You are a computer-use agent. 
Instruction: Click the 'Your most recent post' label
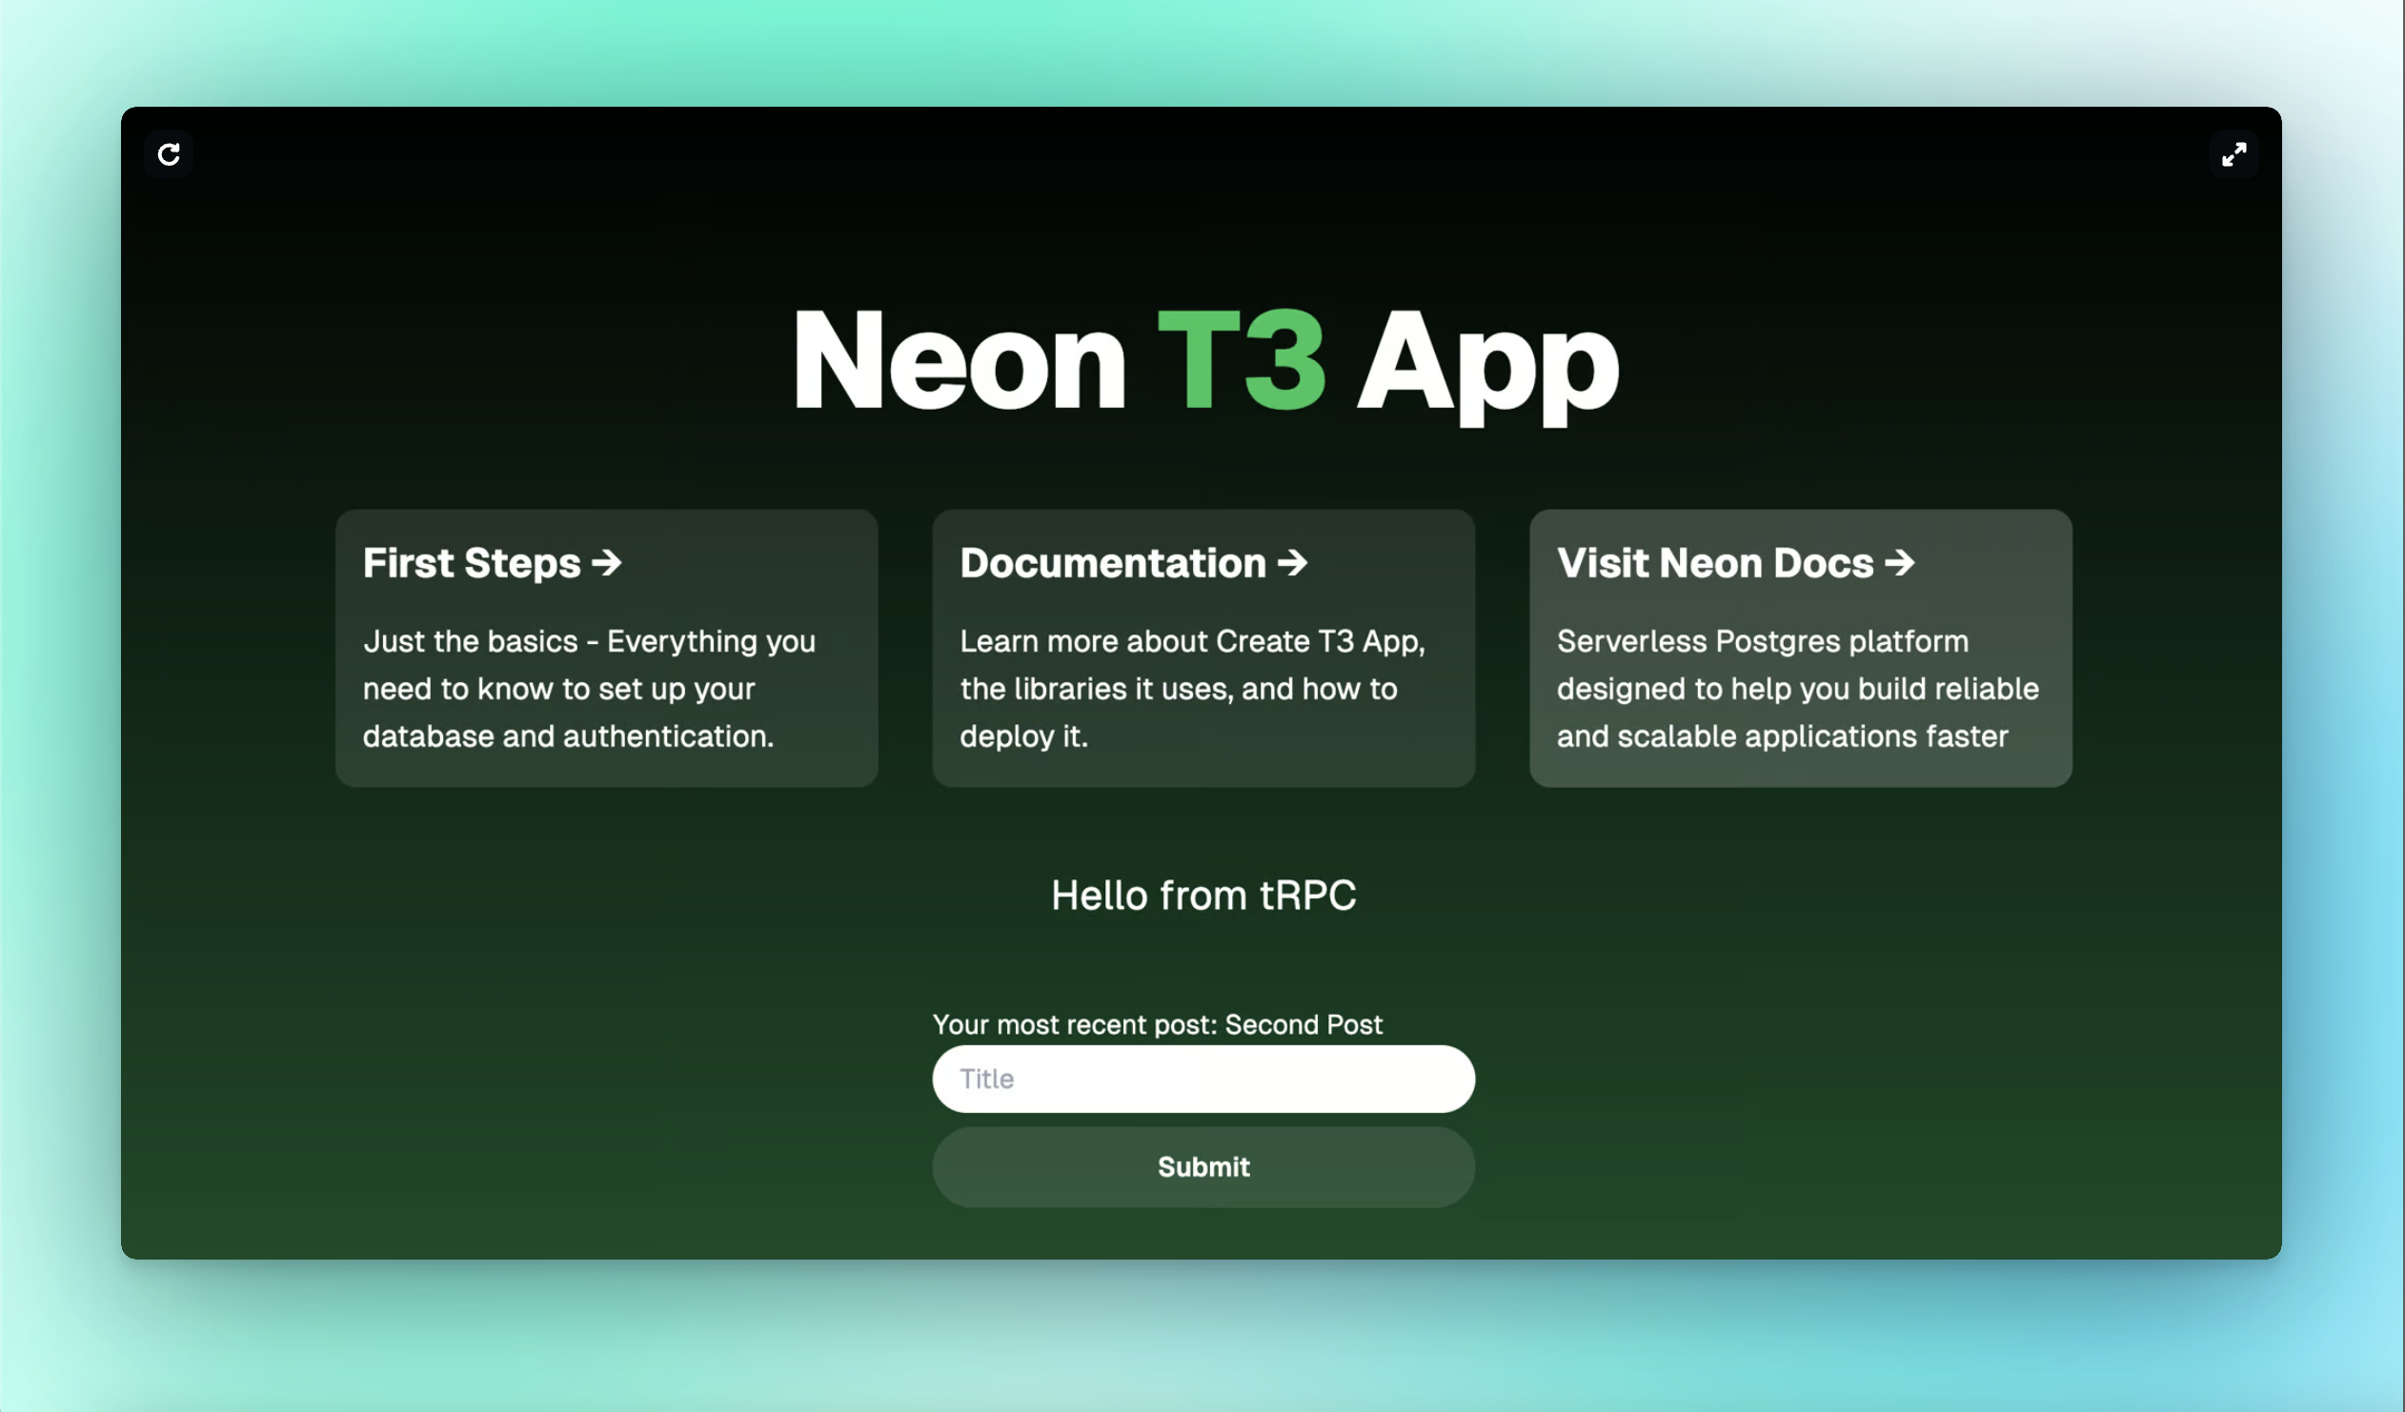1074,1024
